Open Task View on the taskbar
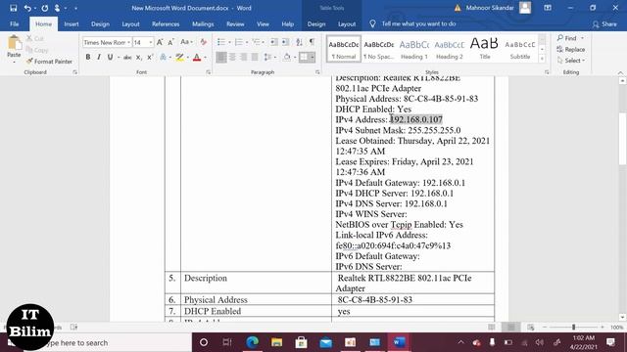 coord(227,342)
